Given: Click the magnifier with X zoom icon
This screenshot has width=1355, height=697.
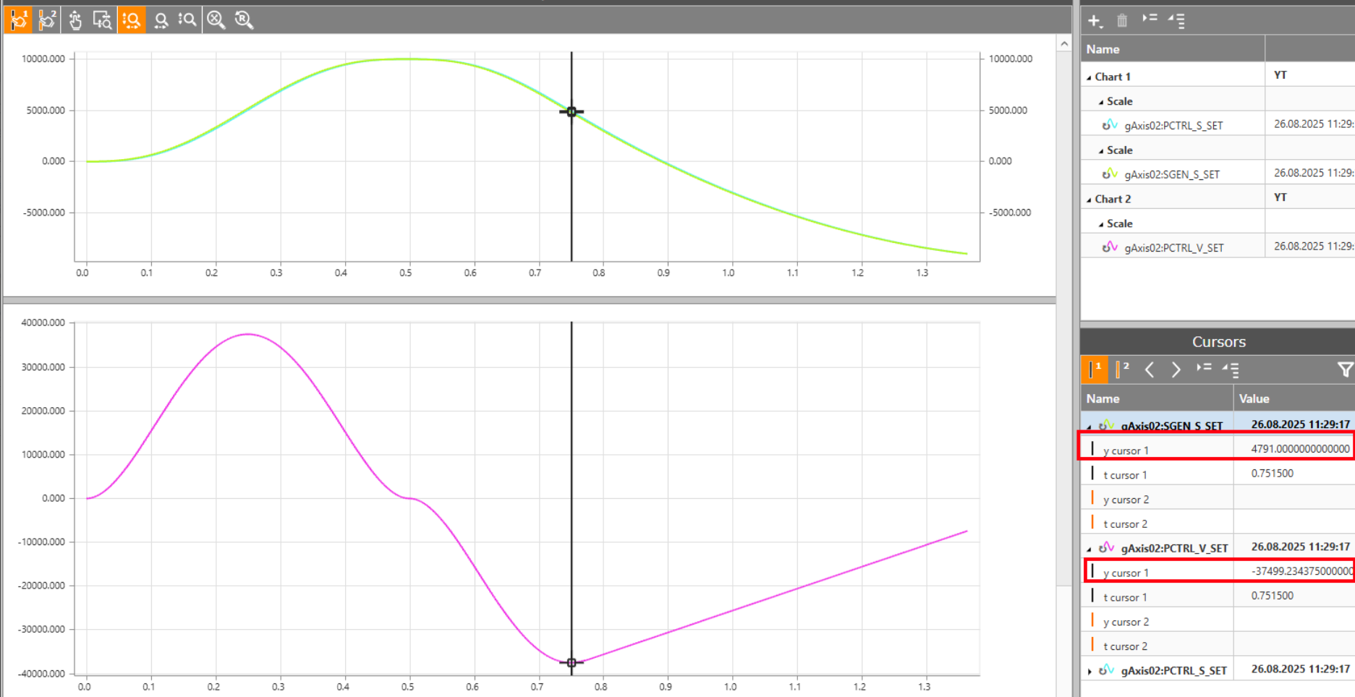Looking at the screenshot, I should [216, 20].
